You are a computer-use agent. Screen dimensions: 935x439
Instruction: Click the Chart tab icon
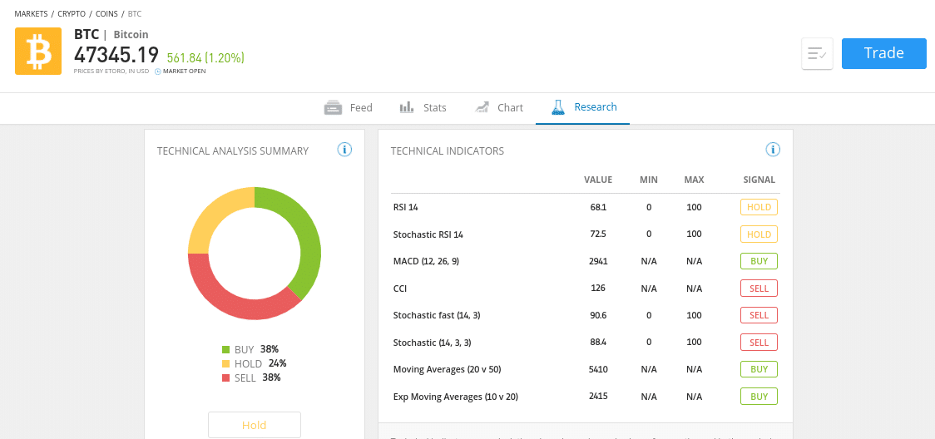pos(482,107)
